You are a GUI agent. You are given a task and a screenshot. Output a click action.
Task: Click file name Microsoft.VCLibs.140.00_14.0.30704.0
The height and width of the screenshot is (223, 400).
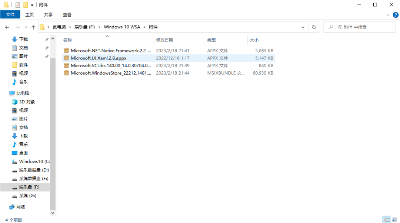point(111,65)
